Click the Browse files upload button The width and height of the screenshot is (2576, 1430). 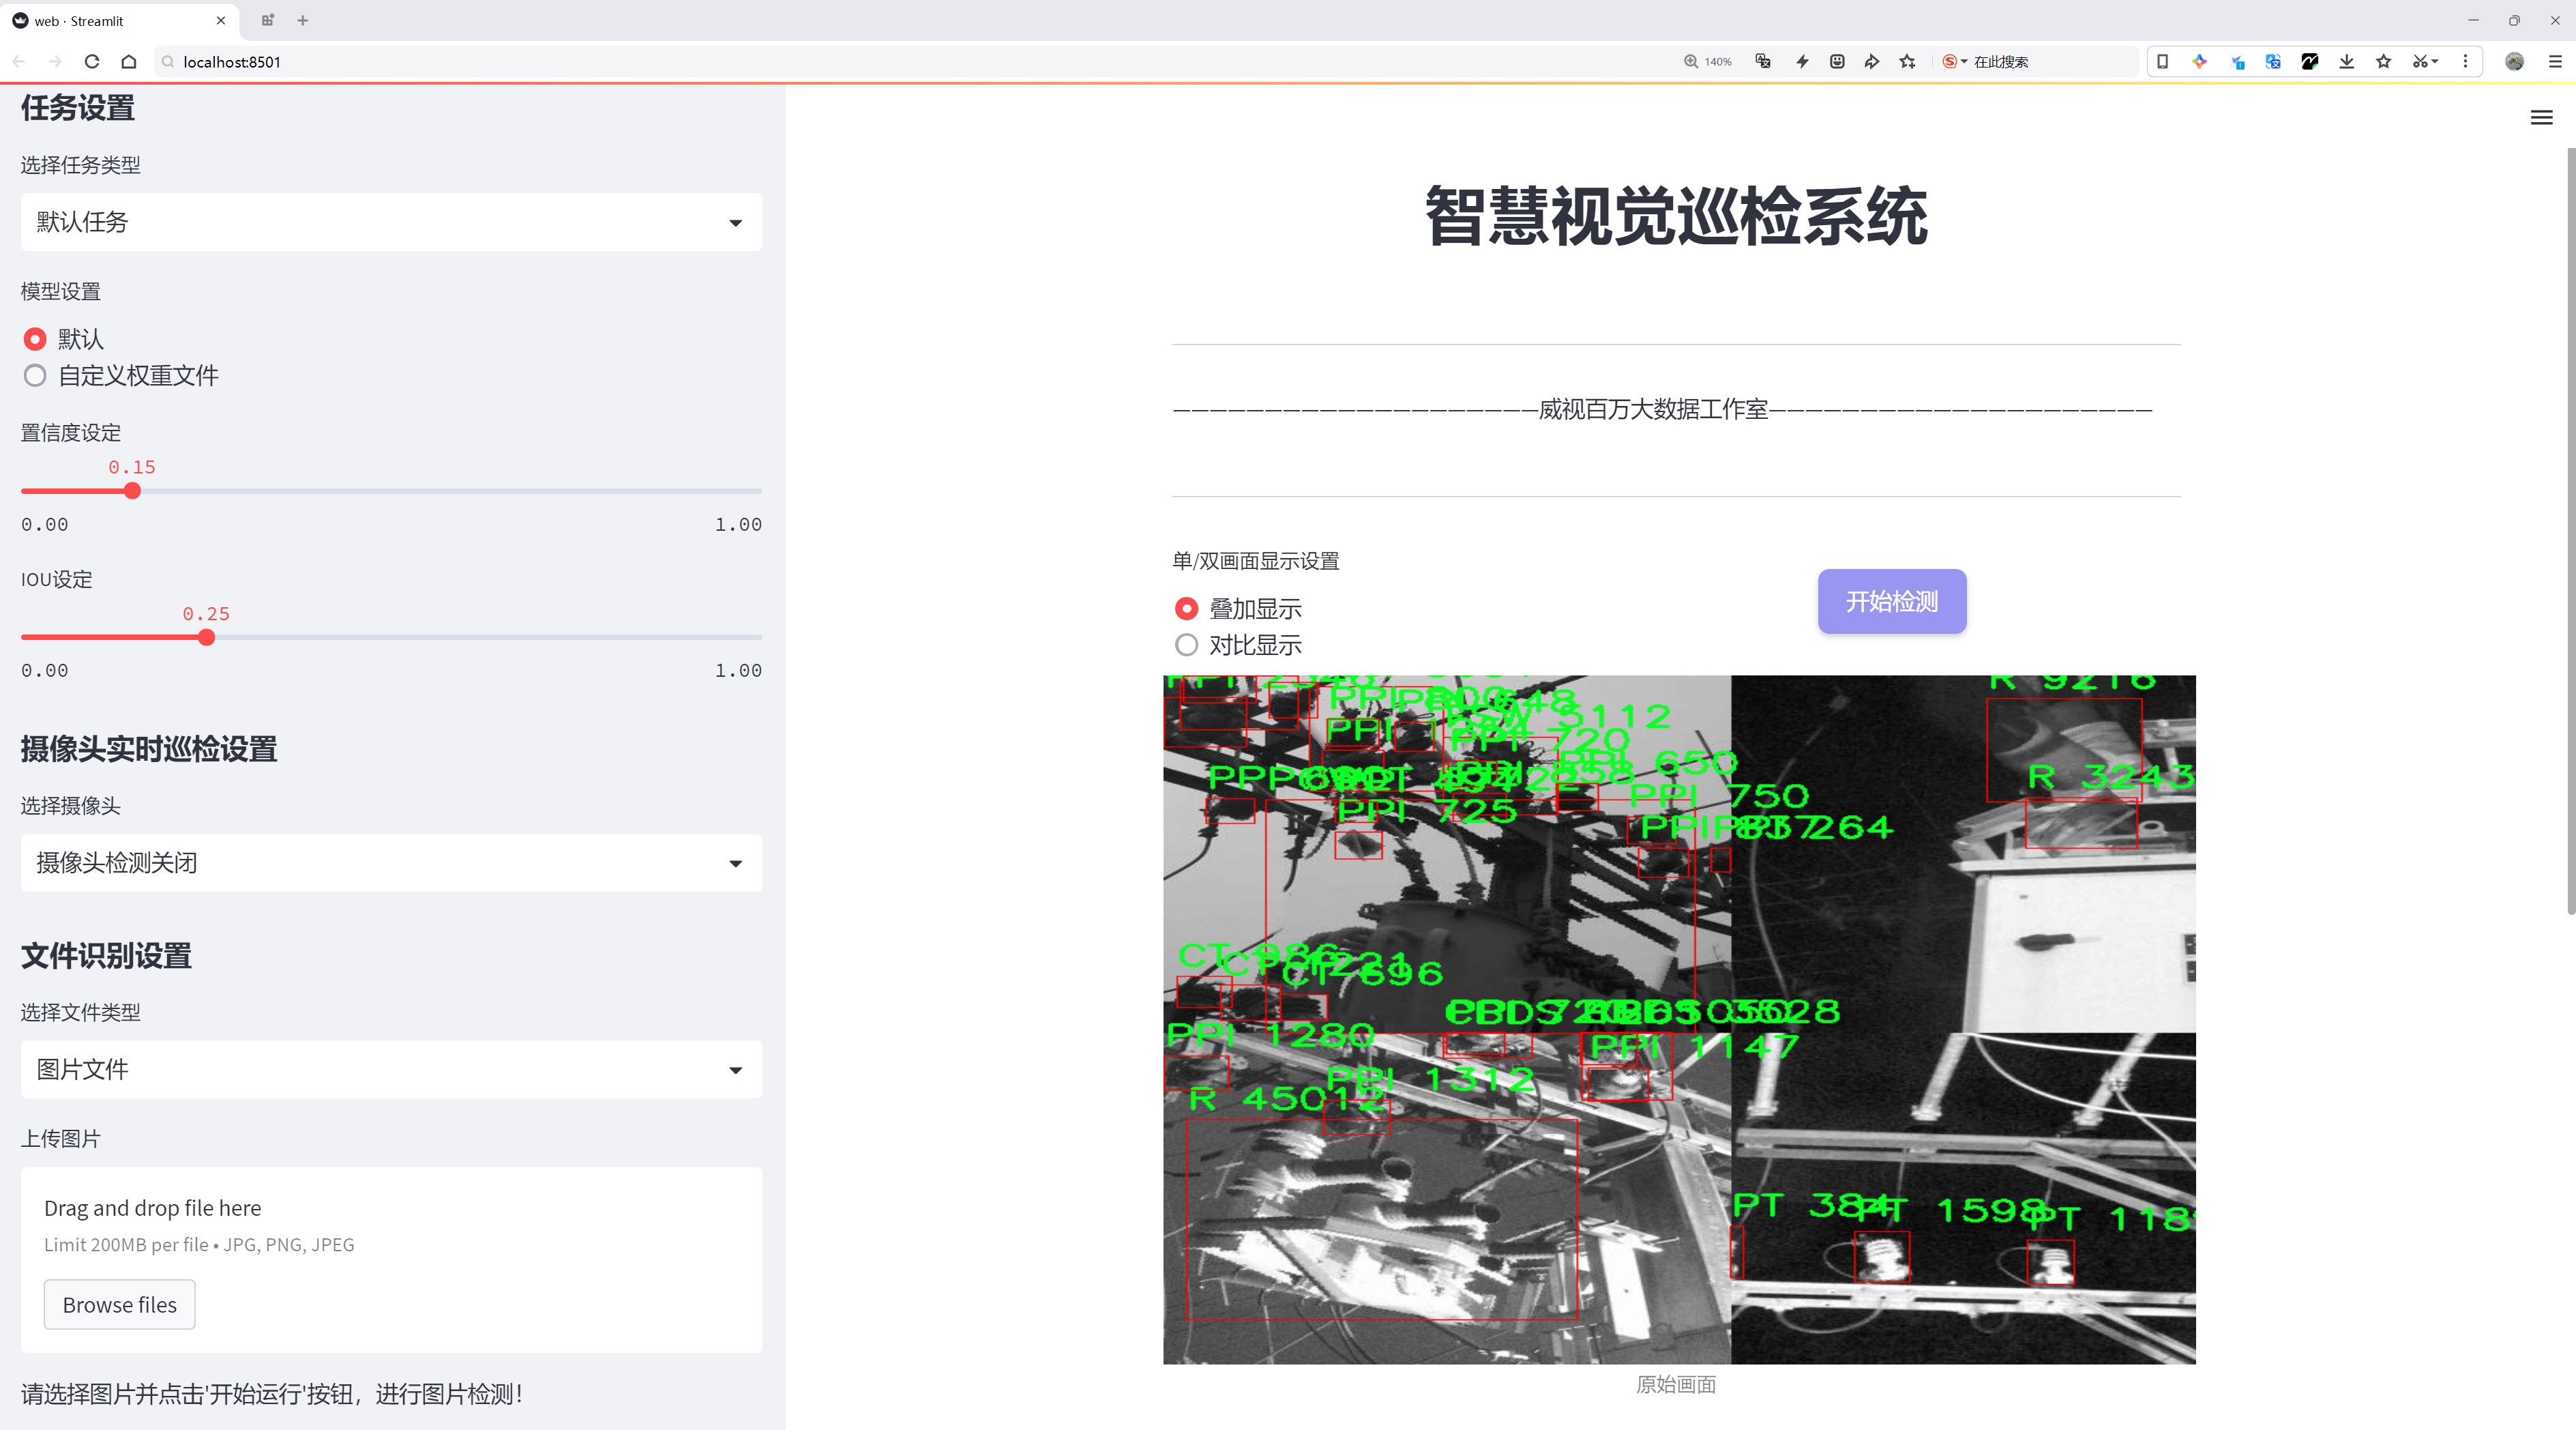click(119, 1304)
